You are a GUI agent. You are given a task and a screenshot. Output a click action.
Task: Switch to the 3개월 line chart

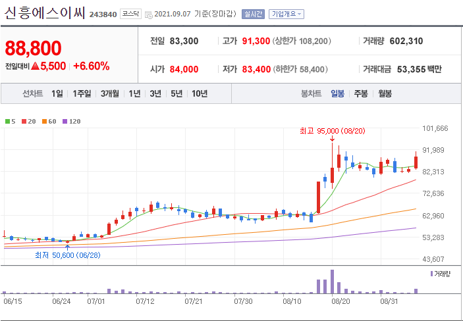(x=109, y=94)
